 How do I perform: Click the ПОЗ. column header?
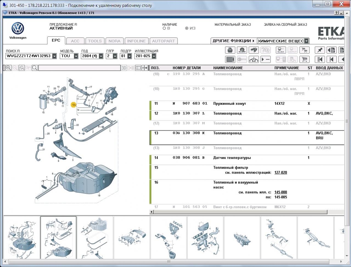point(155,68)
